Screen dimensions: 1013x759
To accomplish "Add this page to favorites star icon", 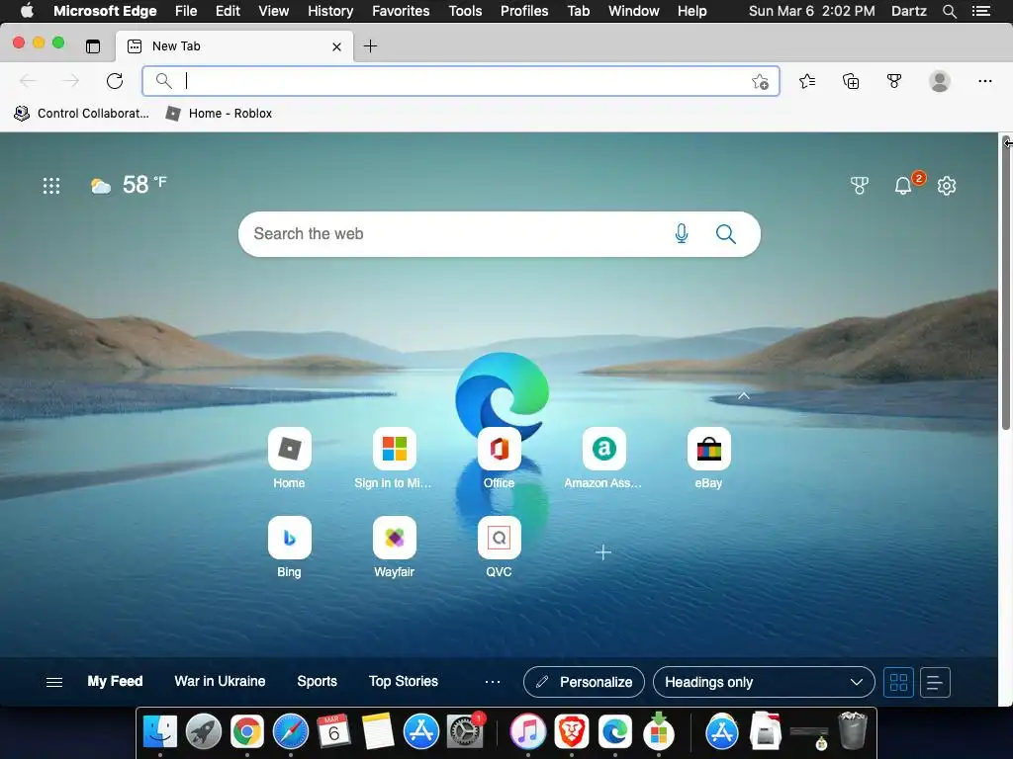I will pyautogui.click(x=760, y=81).
